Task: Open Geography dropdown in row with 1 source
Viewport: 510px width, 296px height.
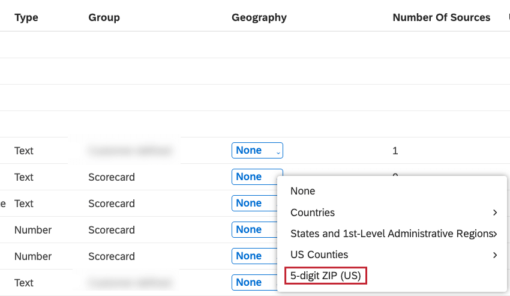Action: 257,151
